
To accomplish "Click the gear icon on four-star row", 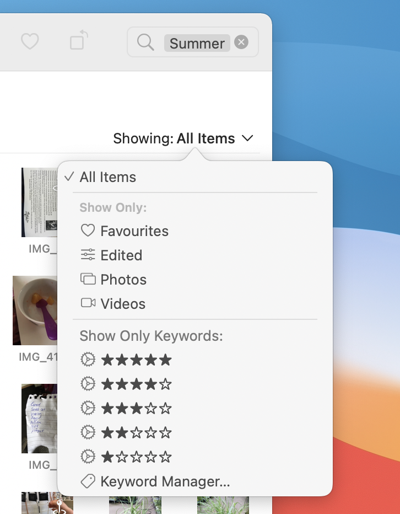I will pos(88,384).
